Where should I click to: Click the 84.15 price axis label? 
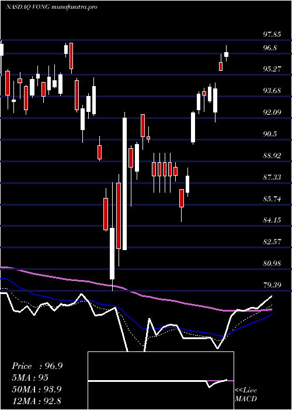click(x=272, y=220)
